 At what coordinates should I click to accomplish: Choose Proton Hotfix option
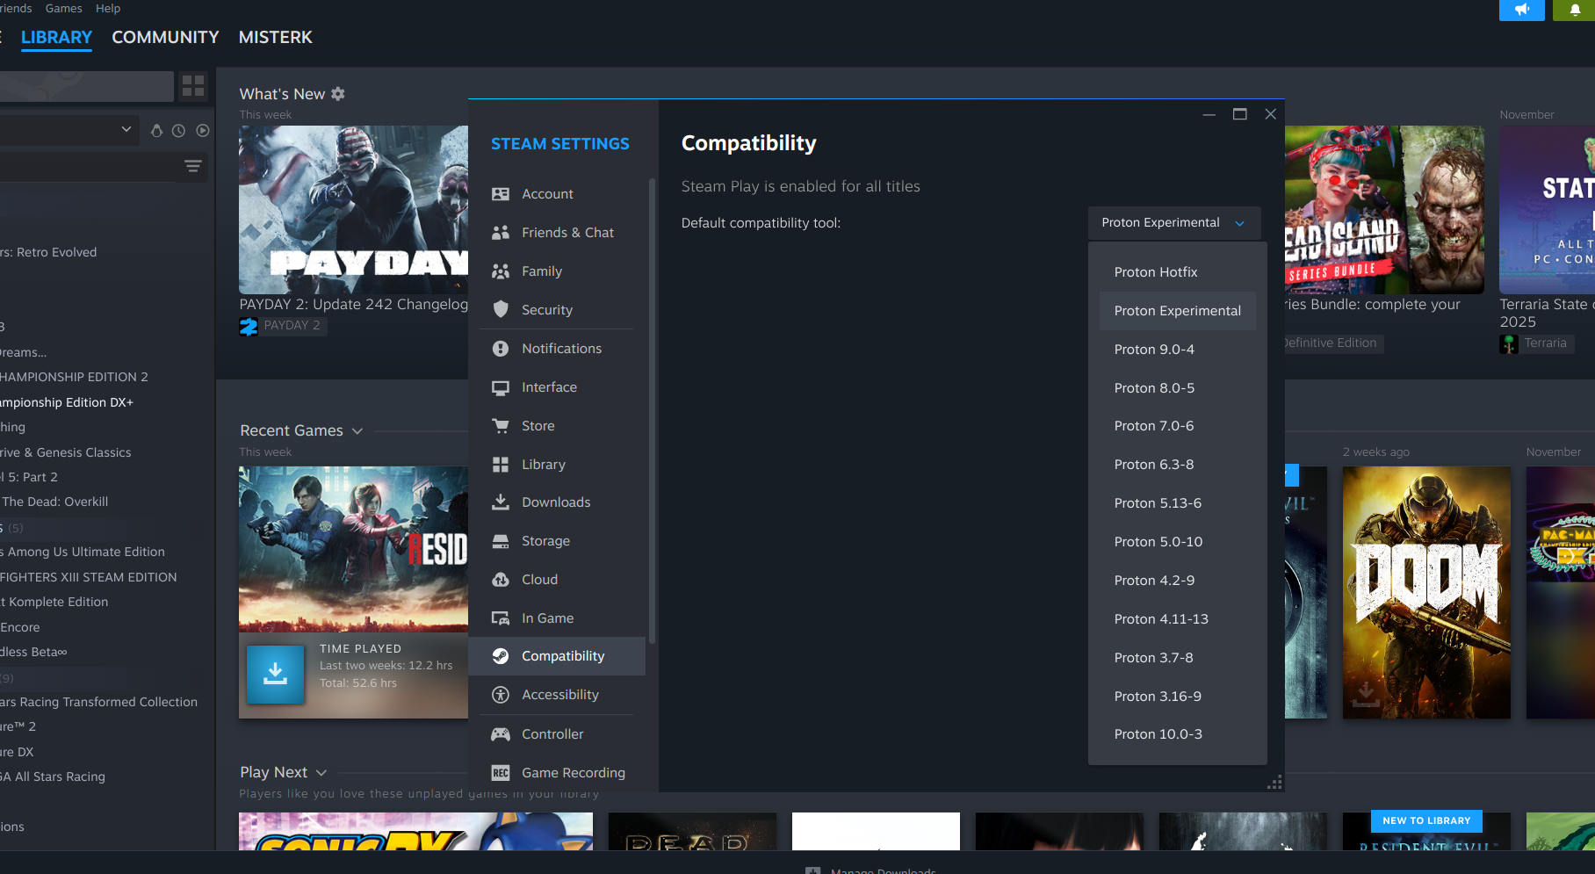pos(1156,272)
